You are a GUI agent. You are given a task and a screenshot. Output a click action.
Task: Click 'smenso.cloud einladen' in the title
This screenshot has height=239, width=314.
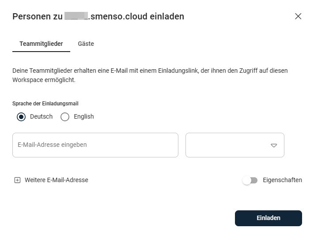137,17
